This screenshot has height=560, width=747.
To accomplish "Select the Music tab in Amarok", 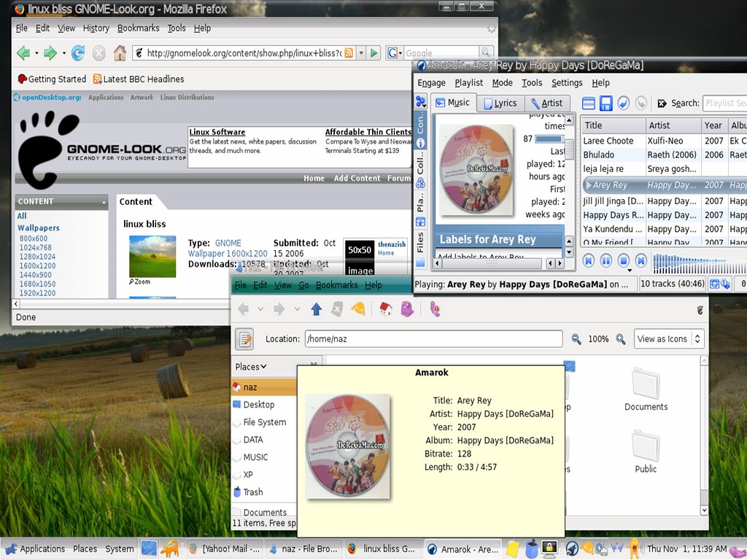I will tap(452, 102).
